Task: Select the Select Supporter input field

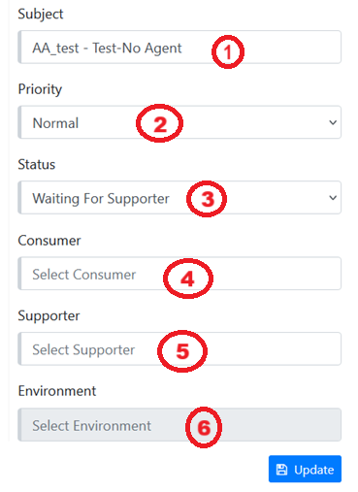Action: click(x=179, y=349)
